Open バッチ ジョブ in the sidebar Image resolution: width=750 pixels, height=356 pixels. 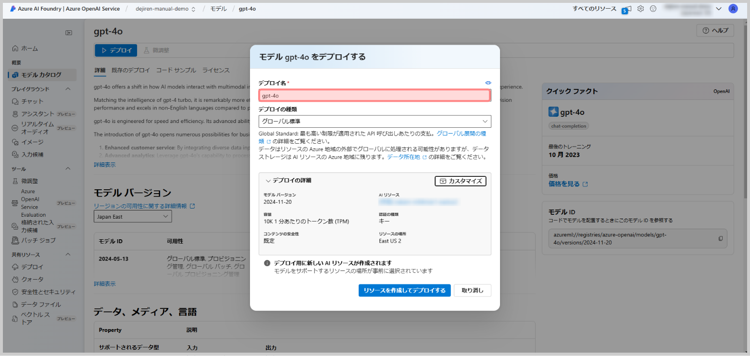[x=38, y=240]
